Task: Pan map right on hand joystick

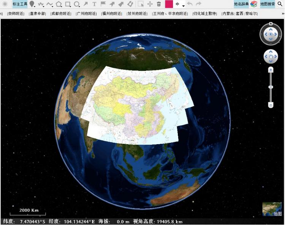Action: 275,57
